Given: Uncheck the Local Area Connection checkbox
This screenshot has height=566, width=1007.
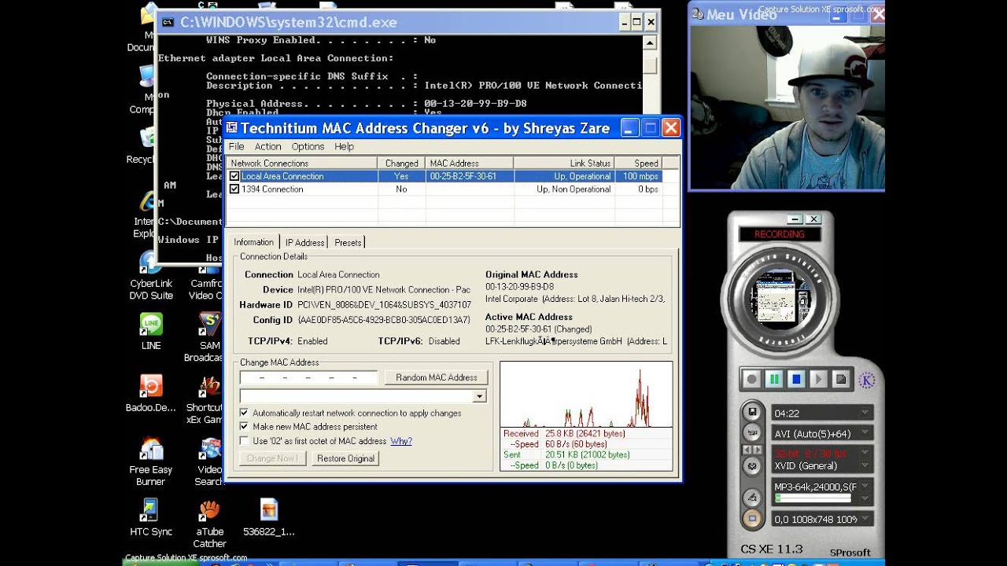Looking at the screenshot, I should click(234, 177).
